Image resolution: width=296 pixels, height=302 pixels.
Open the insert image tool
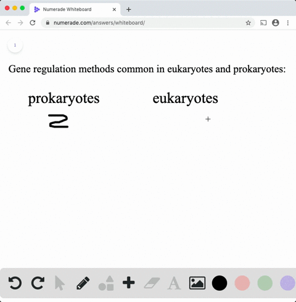(197, 283)
